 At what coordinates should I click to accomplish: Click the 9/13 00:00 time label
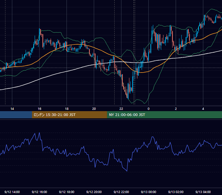pyautogui.click(x=149, y=192)
